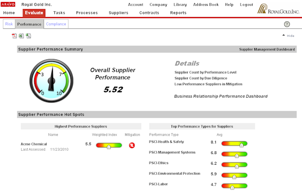Select the Evaluate menu tab
Screen dimensions: 302x193
34,13
